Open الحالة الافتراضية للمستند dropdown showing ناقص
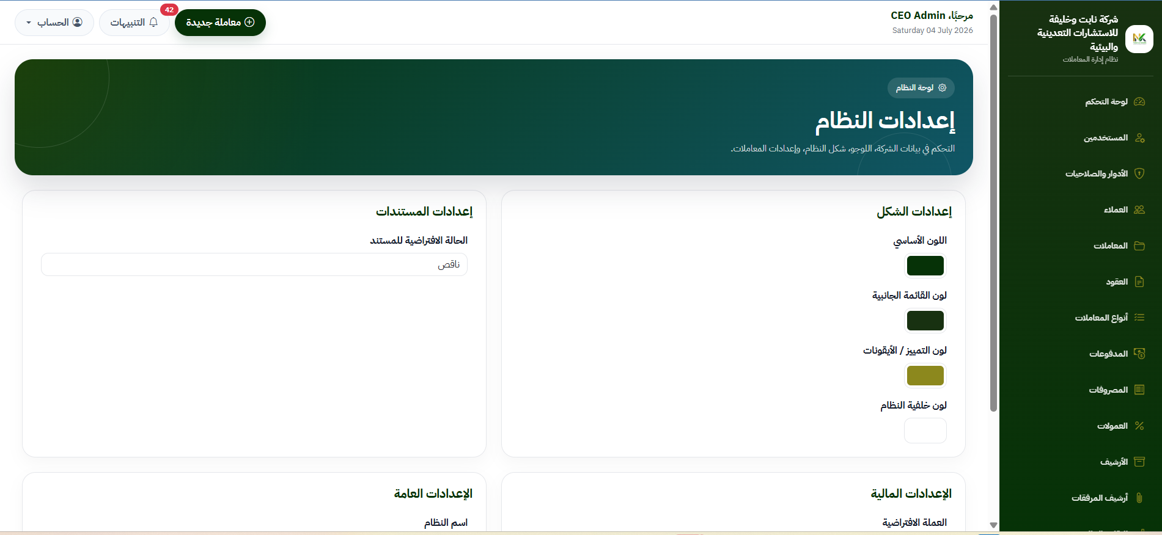This screenshot has width=1162, height=535. coord(254,264)
